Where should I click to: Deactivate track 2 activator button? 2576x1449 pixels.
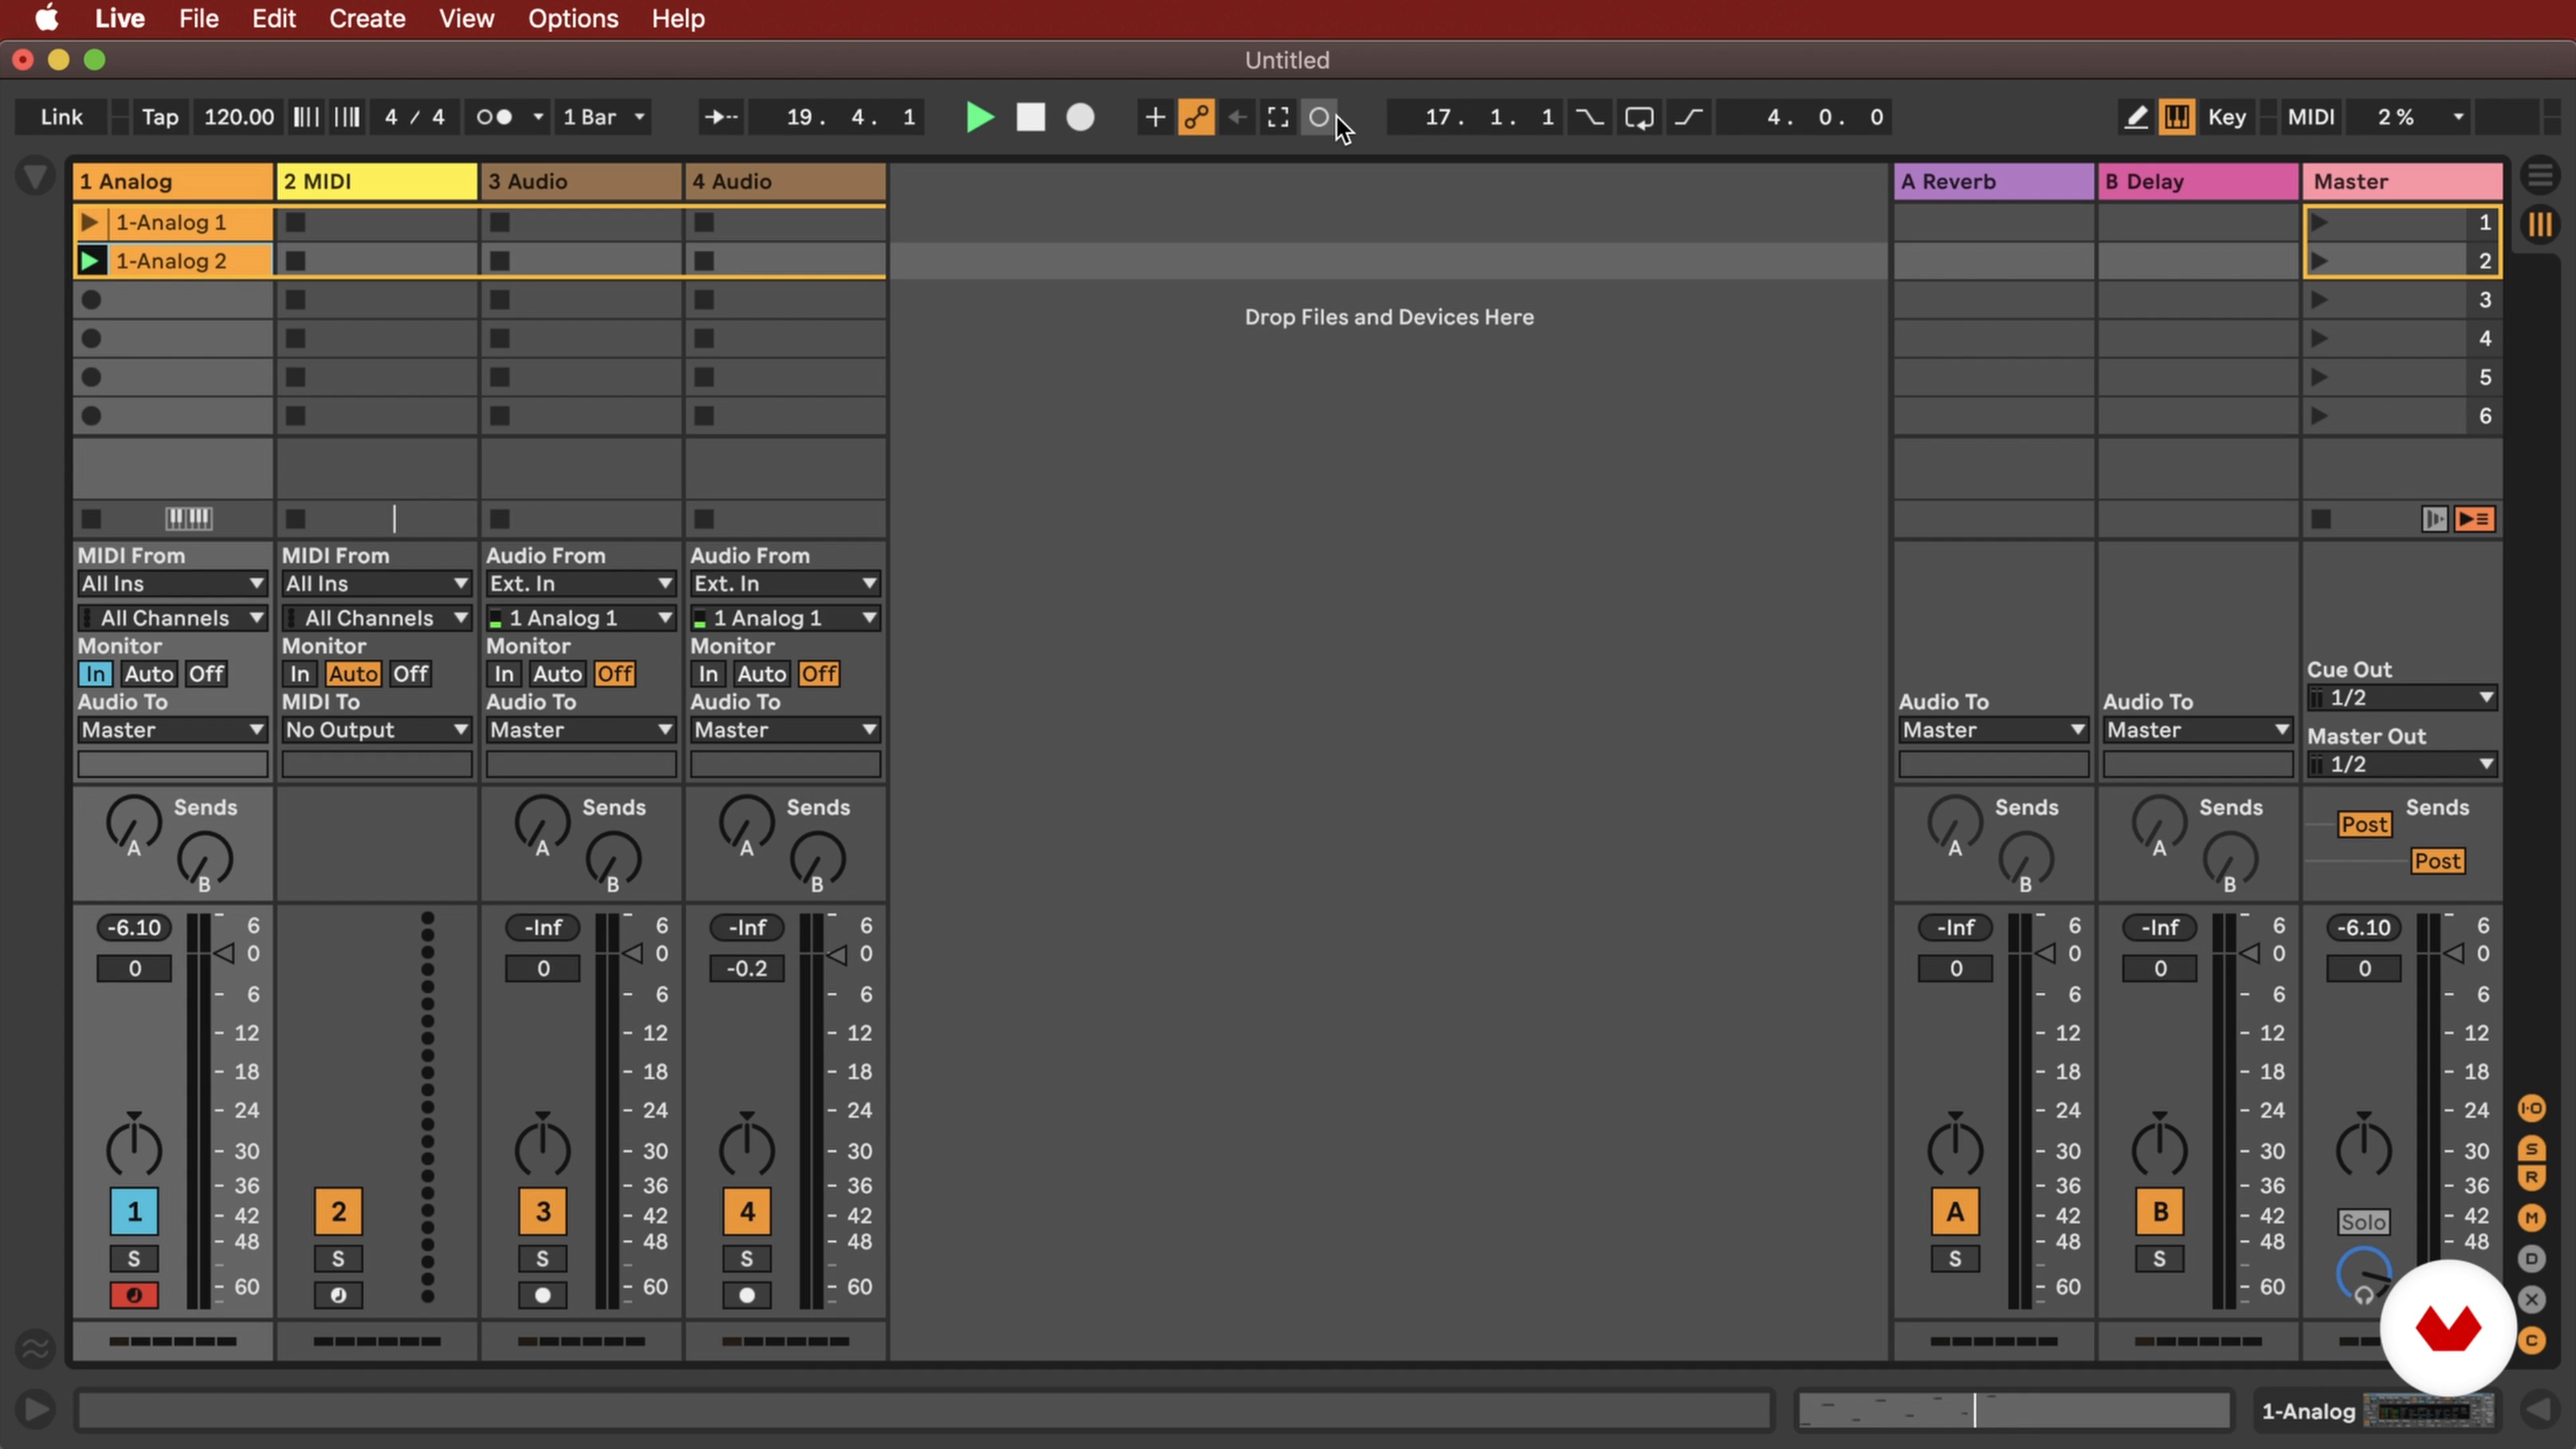[338, 1212]
